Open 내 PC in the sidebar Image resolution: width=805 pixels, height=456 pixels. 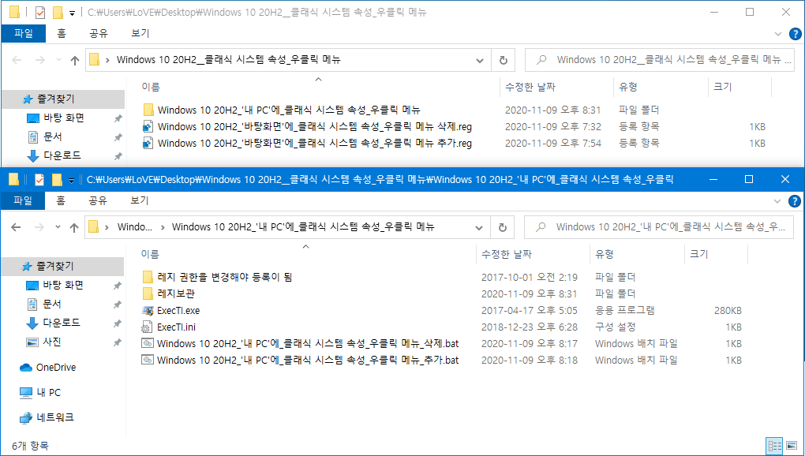48,393
